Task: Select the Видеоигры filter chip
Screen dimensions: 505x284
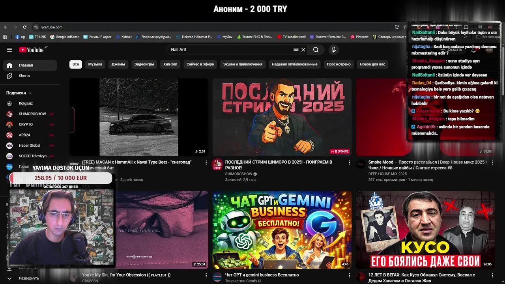Action: pyautogui.click(x=144, y=64)
